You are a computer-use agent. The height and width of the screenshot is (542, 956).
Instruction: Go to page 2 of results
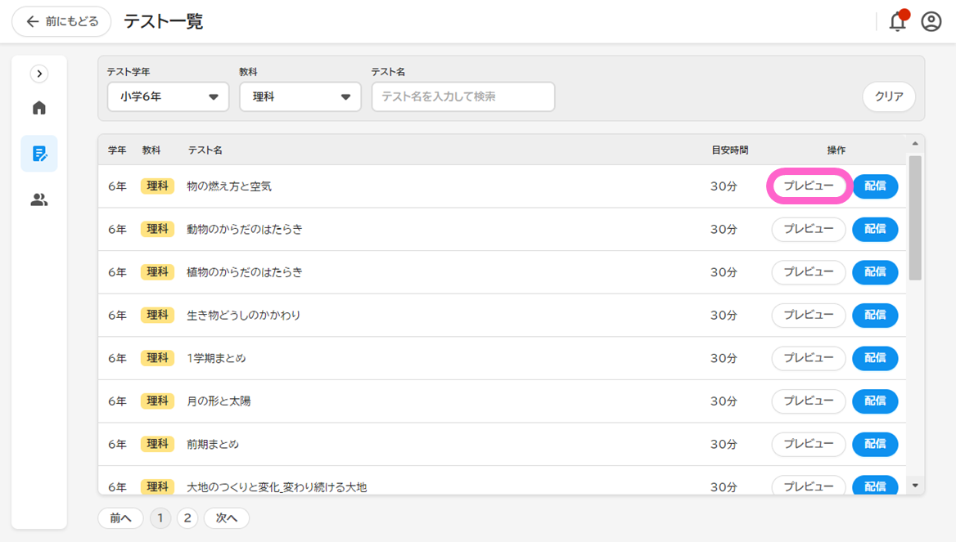[x=187, y=518]
